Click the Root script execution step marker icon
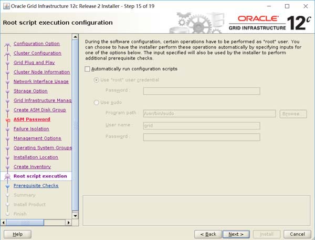The width and height of the screenshot is (315, 240). pyautogui.click(x=8, y=176)
